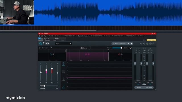
Task: Click the iZotope logo icon at right of the header
Action: (154, 44)
